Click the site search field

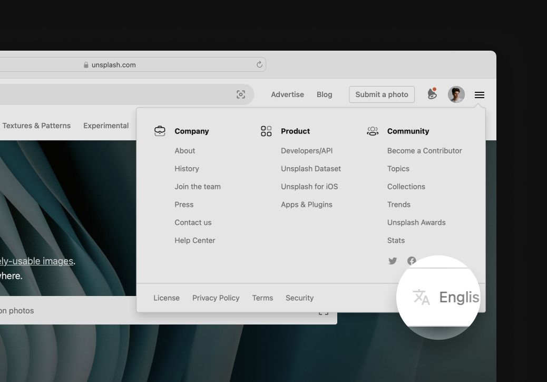tap(127, 94)
